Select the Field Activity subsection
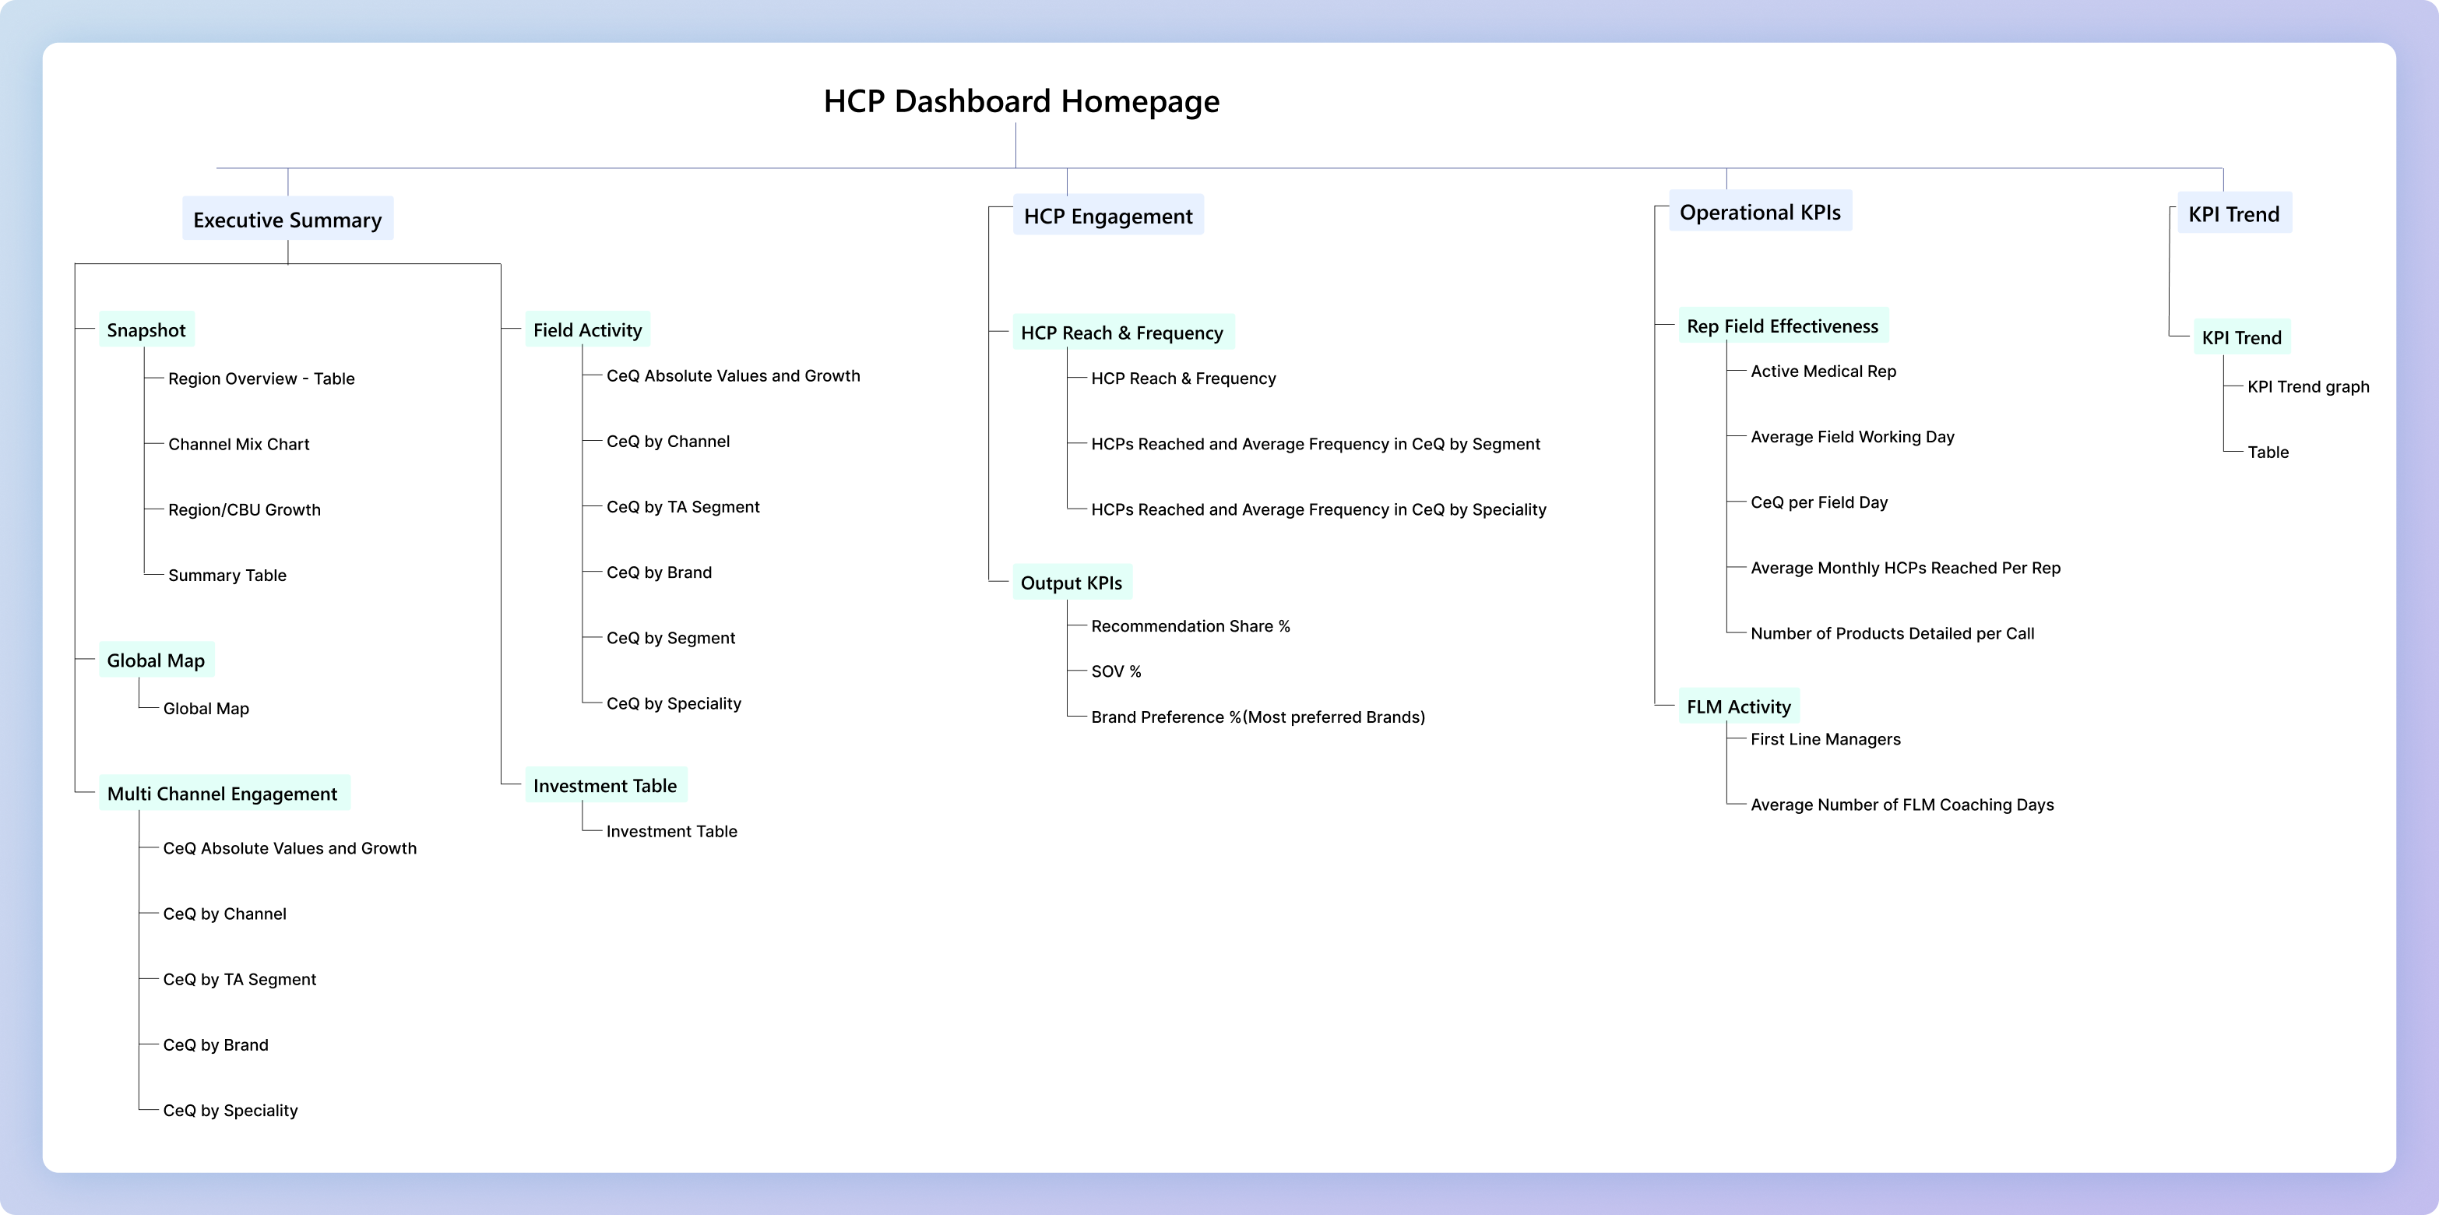 (x=587, y=329)
